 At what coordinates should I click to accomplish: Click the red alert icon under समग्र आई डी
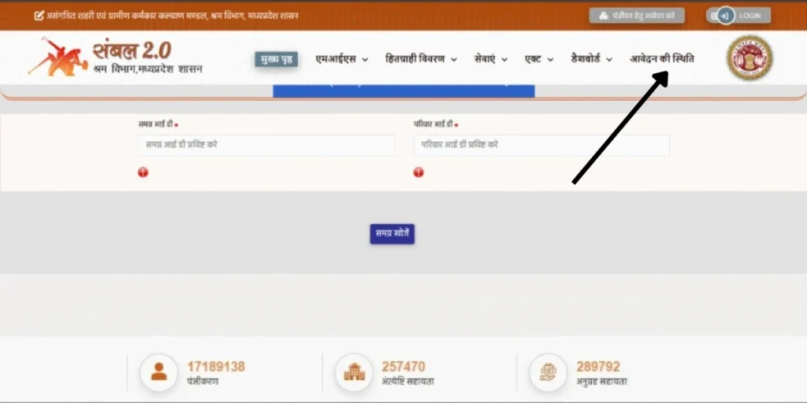(x=143, y=172)
